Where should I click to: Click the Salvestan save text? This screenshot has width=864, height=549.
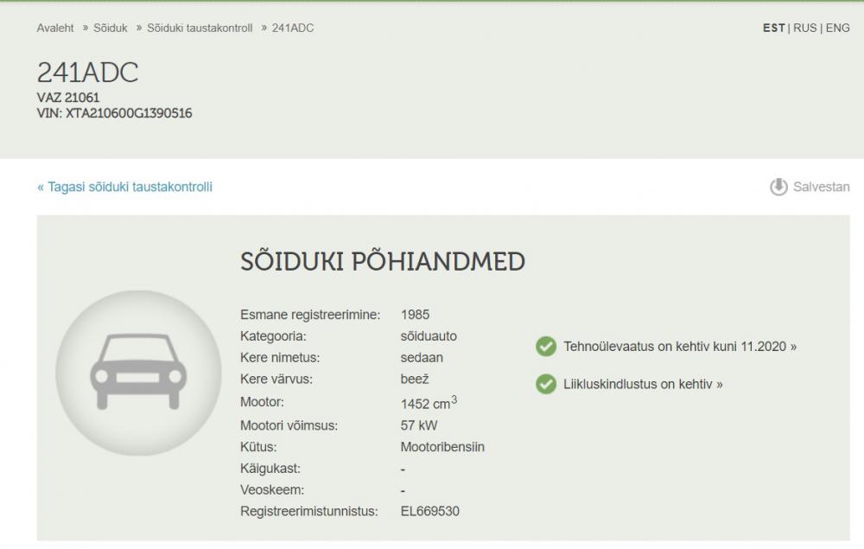[x=821, y=187]
